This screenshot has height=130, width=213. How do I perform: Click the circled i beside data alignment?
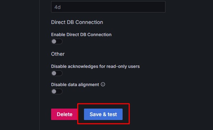pos(103,84)
